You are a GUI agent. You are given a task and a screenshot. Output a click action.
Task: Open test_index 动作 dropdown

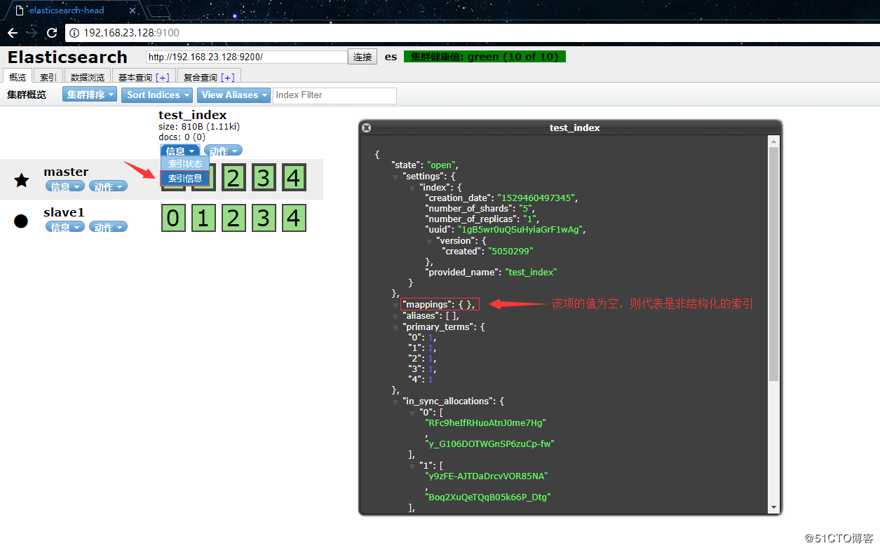223,151
